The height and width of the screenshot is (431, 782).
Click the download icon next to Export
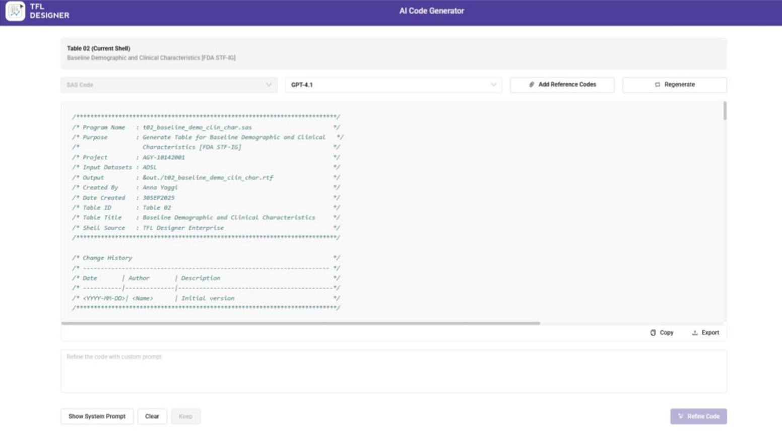click(x=695, y=332)
